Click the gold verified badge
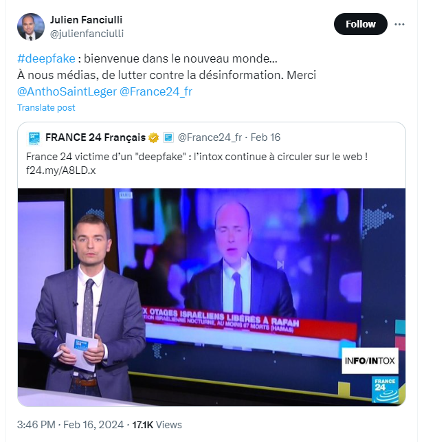The height and width of the screenshot is (442, 424). tap(153, 138)
